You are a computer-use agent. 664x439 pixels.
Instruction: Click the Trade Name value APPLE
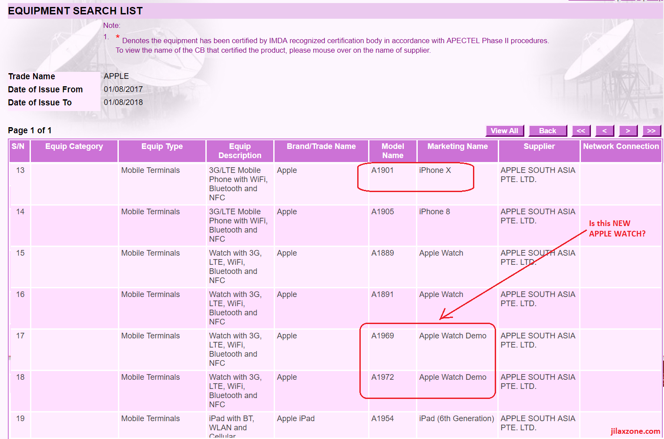point(116,76)
